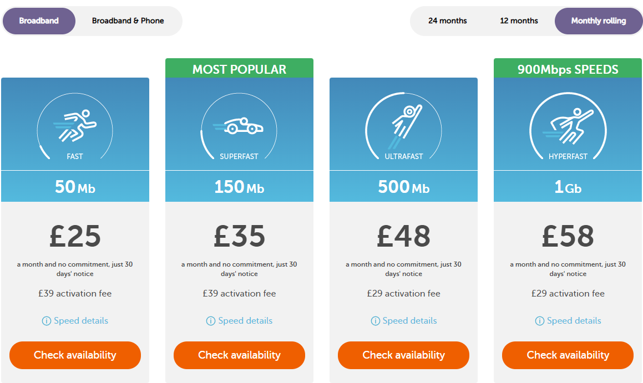
Task: Click info icon beside £35 plan Speed details
Action: point(210,321)
